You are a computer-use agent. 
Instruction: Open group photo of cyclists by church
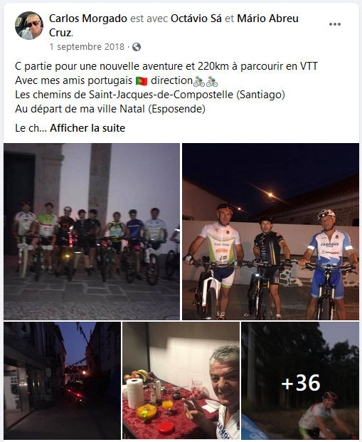[x=92, y=231]
